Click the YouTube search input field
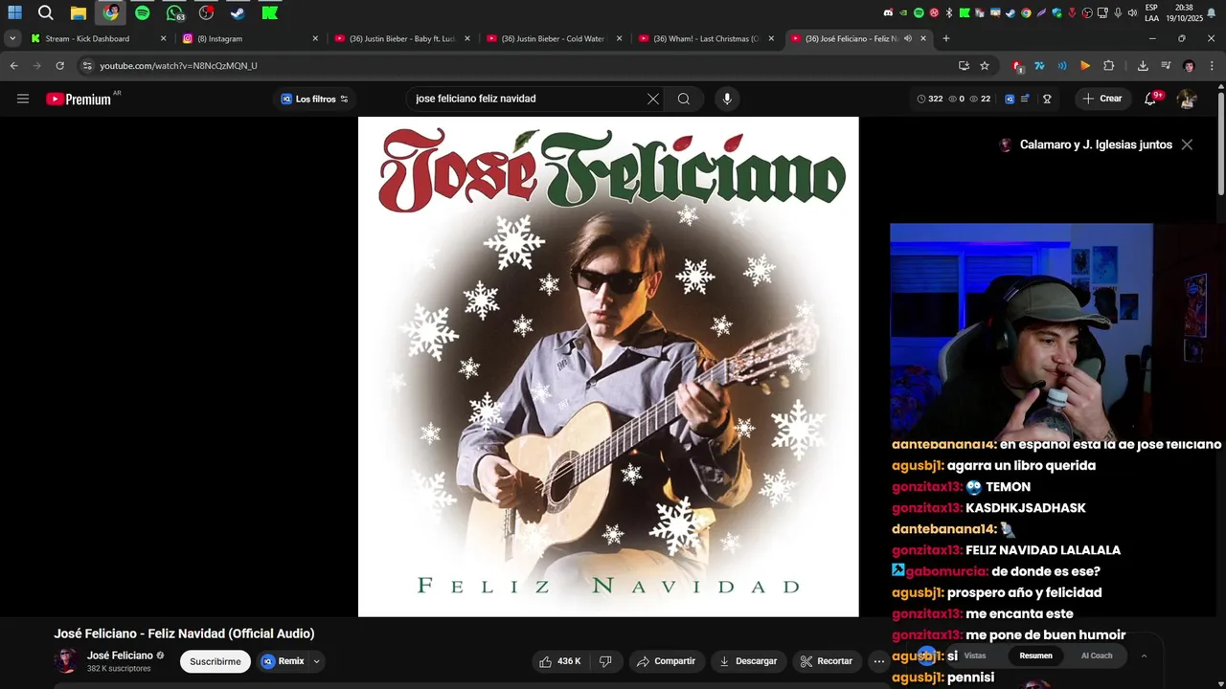The image size is (1226, 689). [527, 99]
